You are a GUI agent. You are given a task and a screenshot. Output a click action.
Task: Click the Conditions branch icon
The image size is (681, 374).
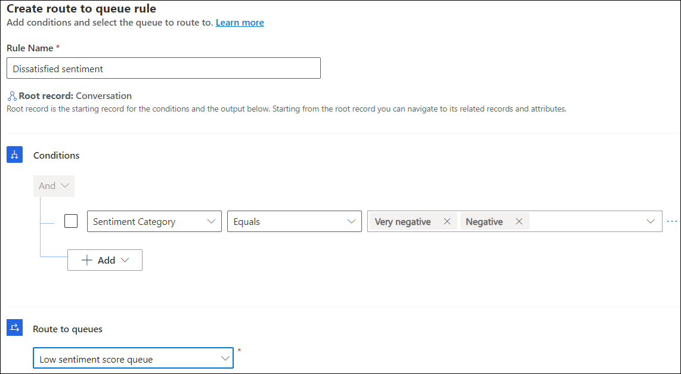(x=14, y=154)
